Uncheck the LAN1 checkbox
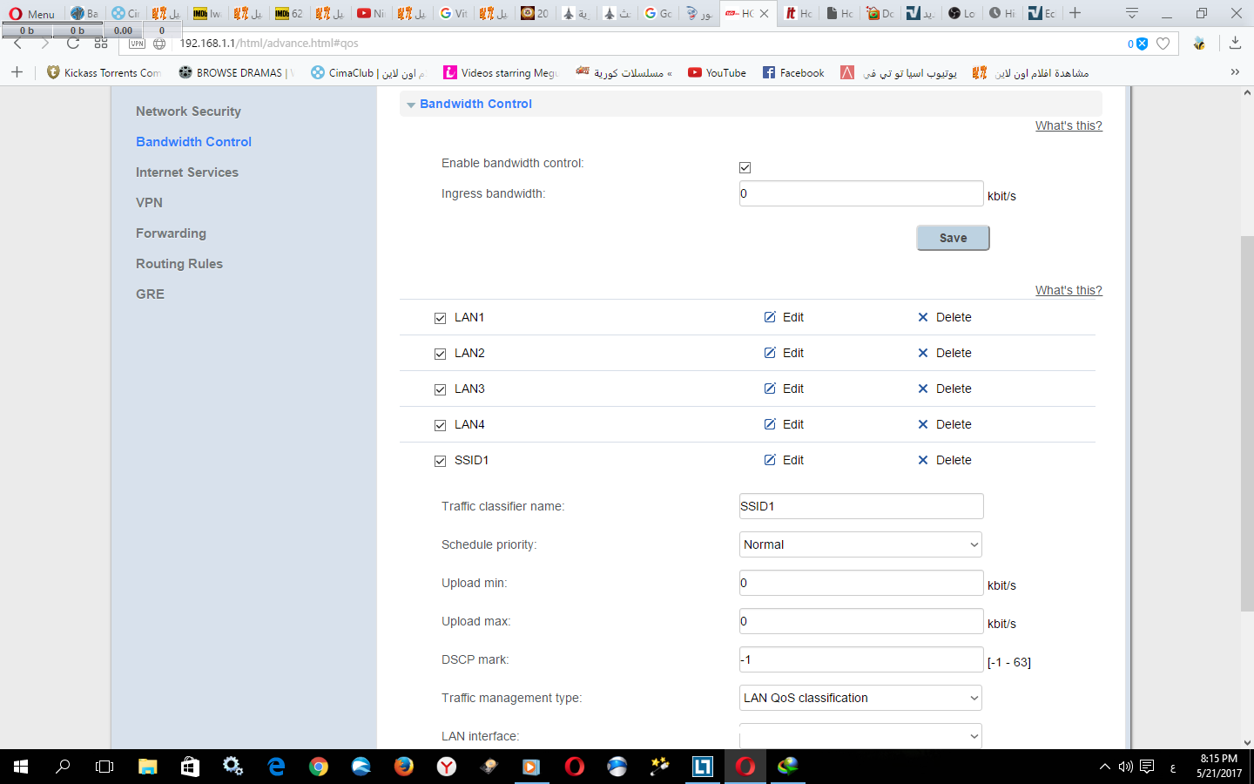Image resolution: width=1254 pixels, height=784 pixels. click(x=440, y=318)
